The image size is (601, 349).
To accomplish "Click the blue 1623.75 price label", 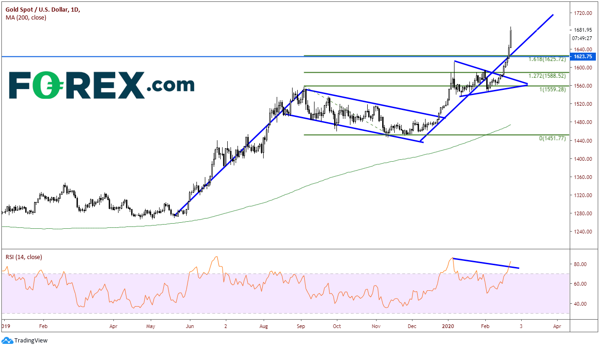I will [583, 56].
